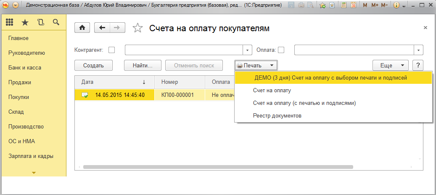Open the calendar icon in title bar

pyautogui.click(x=353, y=5)
